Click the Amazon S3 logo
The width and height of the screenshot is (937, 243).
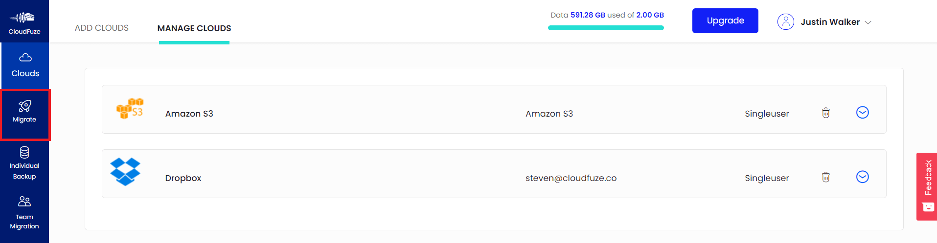coord(130,108)
